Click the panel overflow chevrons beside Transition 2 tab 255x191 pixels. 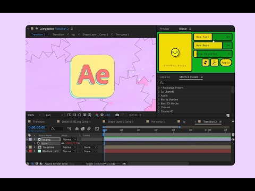coord(233,121)
